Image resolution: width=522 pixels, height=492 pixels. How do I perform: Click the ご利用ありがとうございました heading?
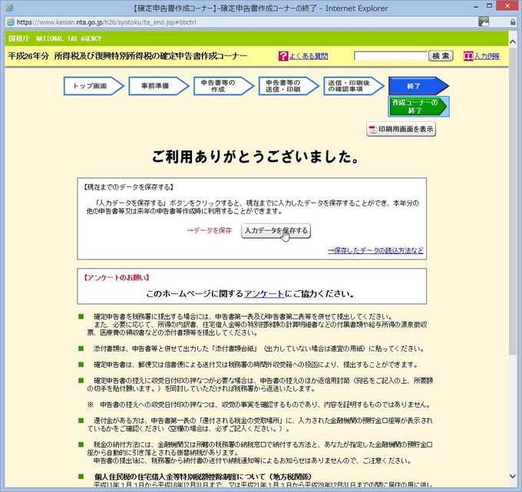tap(256, 157)
